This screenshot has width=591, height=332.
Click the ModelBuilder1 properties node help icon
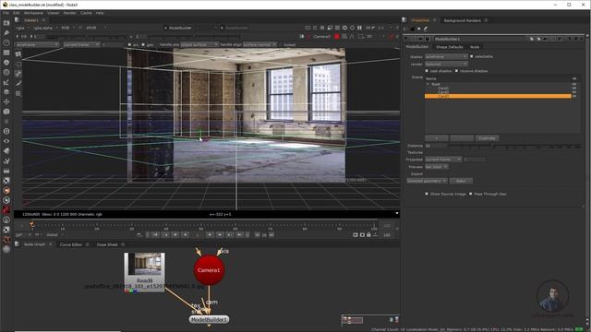click(570, 39)
